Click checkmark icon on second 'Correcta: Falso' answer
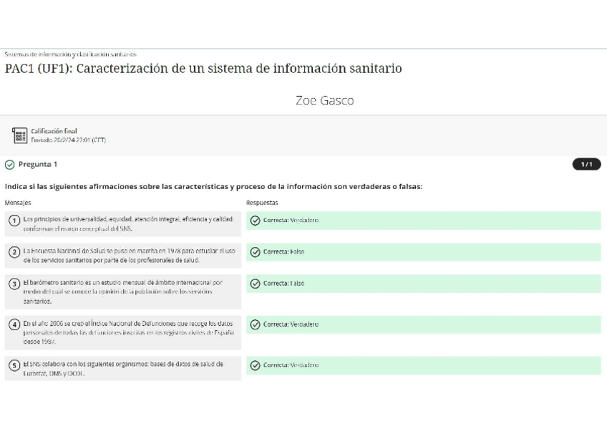This screenshot has width=607, height=429. click(256, 251)
